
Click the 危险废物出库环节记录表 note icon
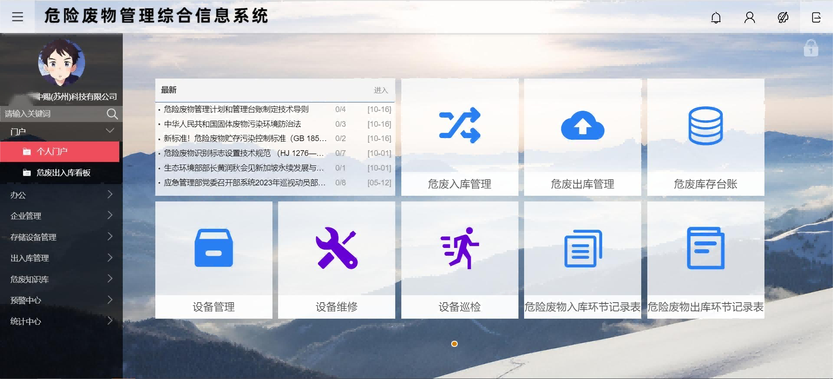pos(705,248)
